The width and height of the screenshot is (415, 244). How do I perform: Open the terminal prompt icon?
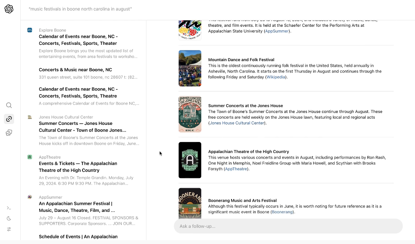click(x=9, y=208)
